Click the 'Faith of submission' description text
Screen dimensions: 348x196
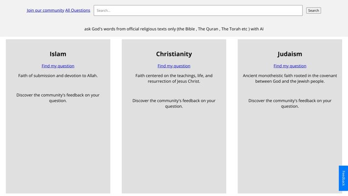point(58,75)
